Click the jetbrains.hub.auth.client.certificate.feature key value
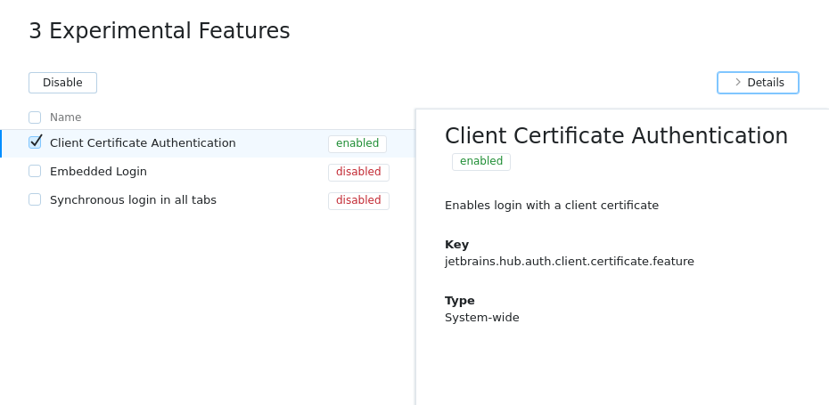The image size is (829, 405). 569,262
